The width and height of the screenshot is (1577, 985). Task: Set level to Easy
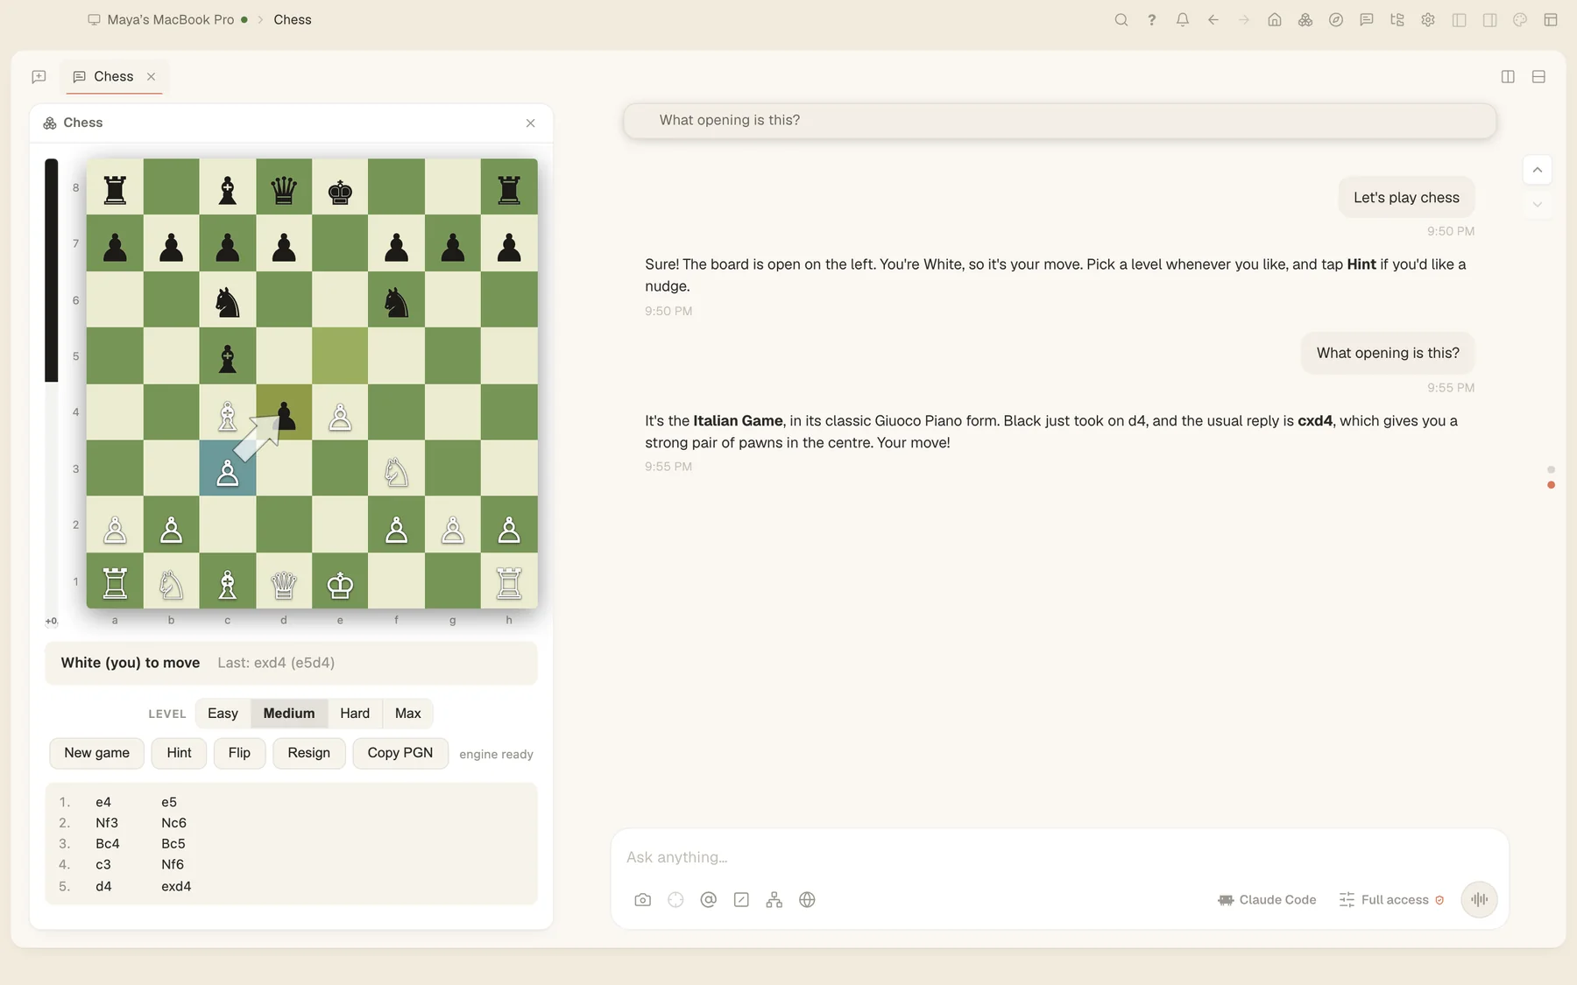point(223,713)
